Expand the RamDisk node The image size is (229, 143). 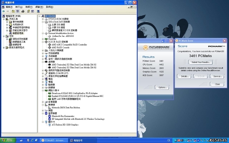43,39
